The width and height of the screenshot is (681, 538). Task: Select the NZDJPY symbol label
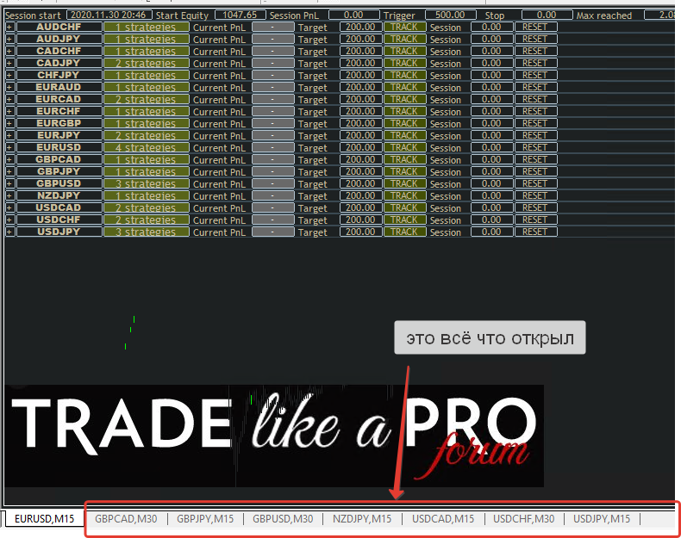click(x=59, y=196)
